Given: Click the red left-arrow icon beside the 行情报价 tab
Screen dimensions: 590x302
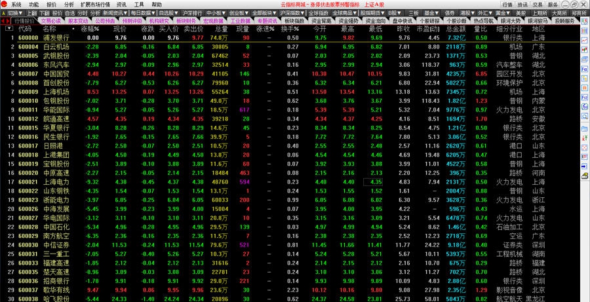Looking at the screenshot, I should (3, 21).
